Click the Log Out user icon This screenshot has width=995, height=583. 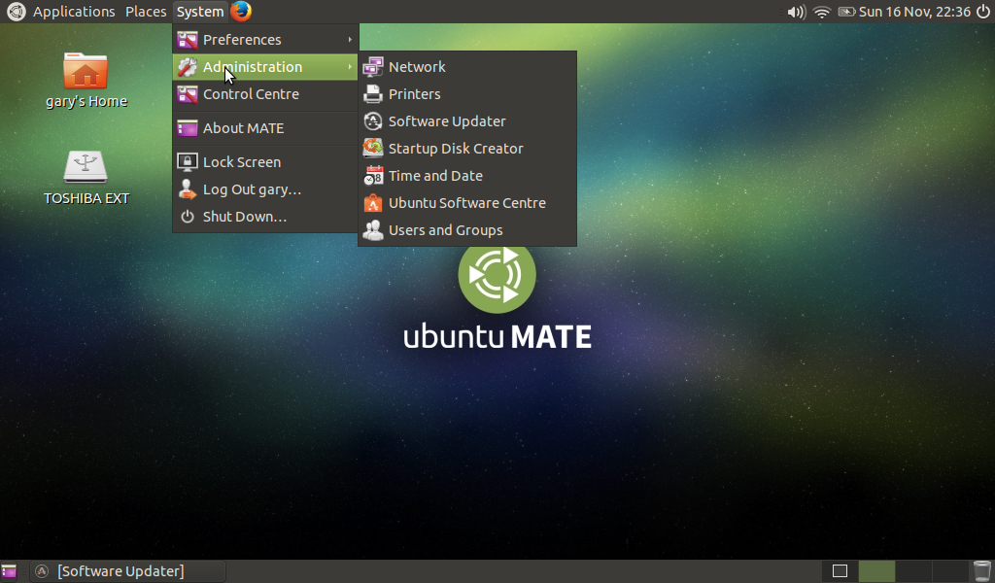tap(188, 189)
